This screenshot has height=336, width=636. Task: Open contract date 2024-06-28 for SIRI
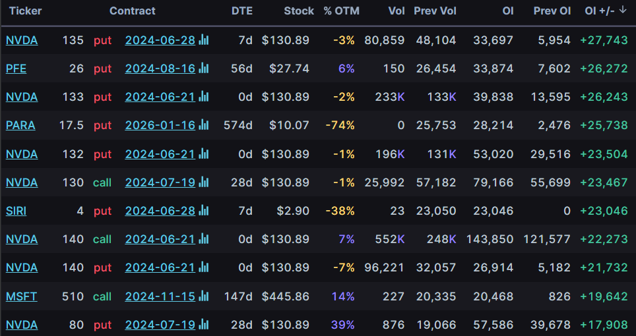(x=160, y=211)
